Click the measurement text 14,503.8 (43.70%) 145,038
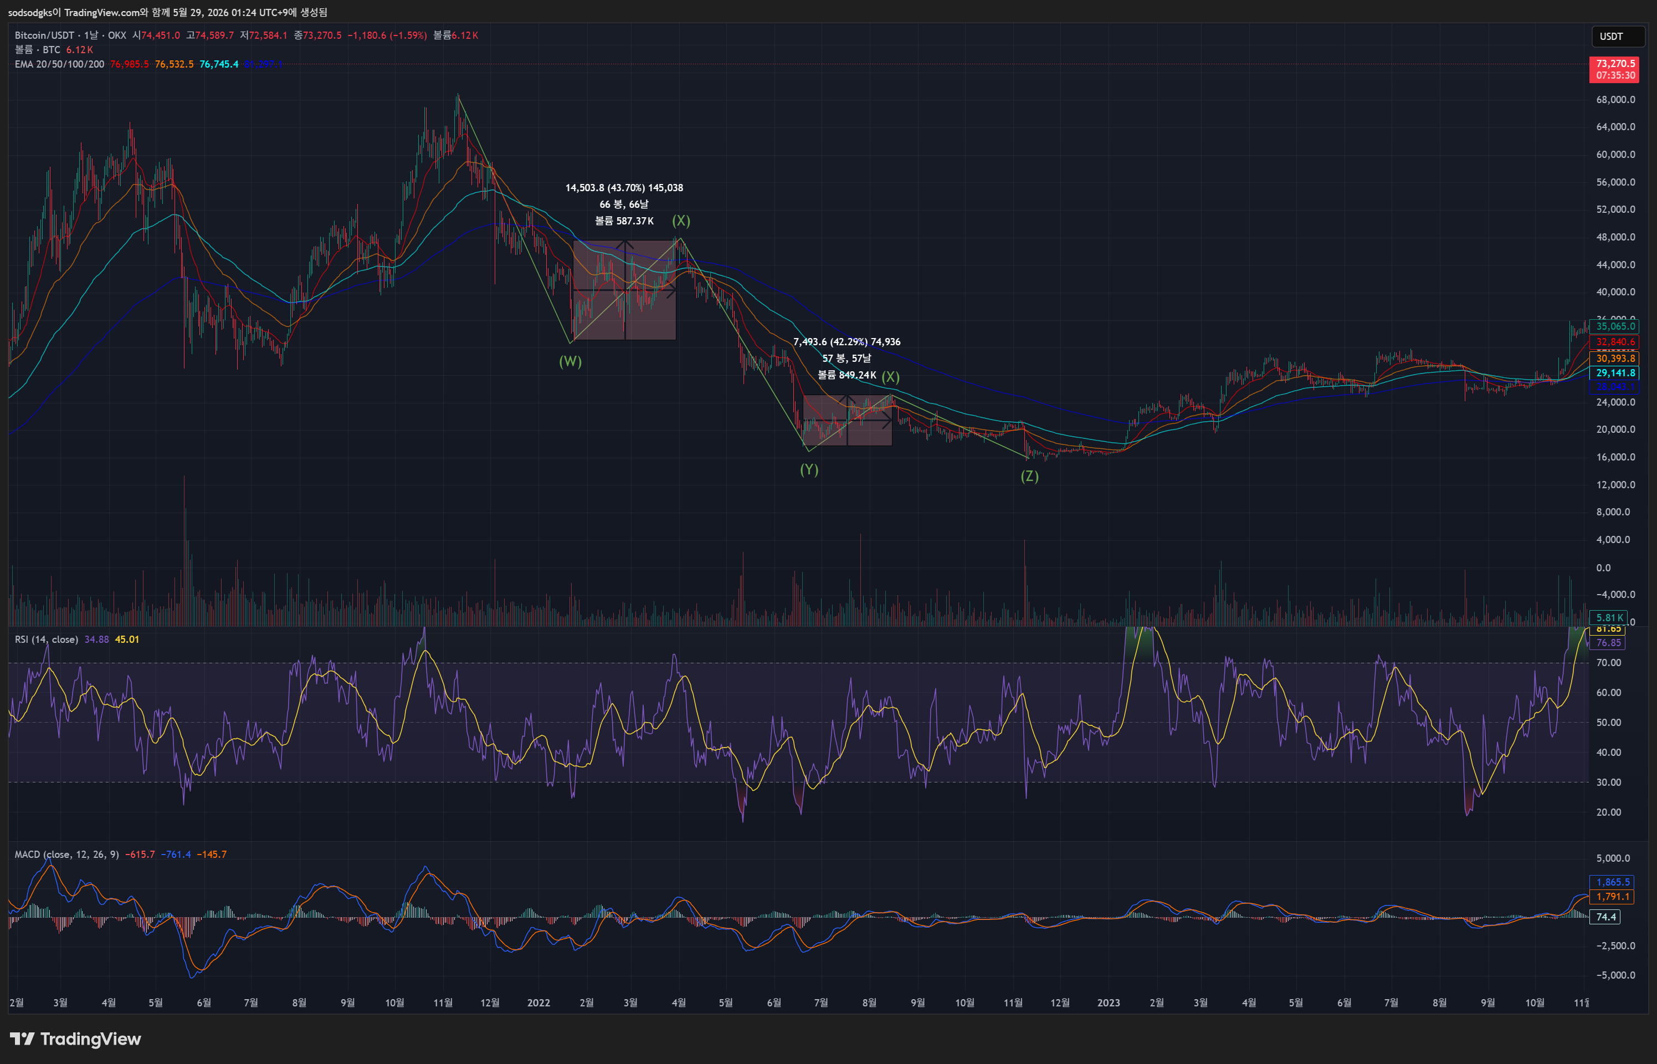The image size is (1657, 1064). (624, 188)
